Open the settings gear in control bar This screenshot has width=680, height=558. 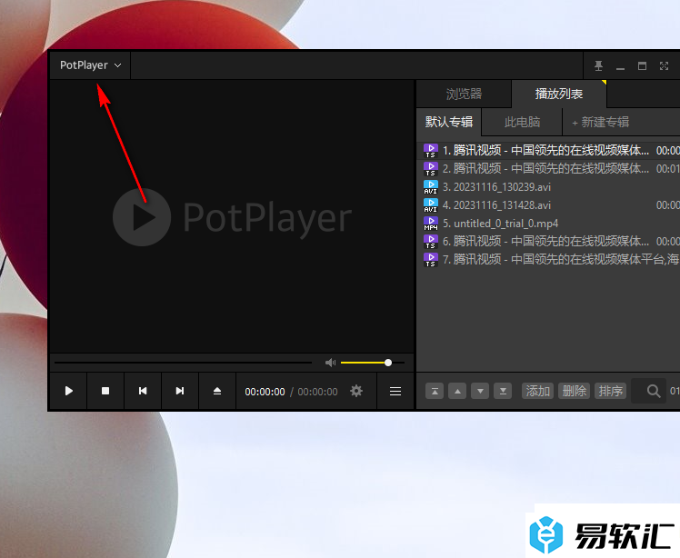356,391
